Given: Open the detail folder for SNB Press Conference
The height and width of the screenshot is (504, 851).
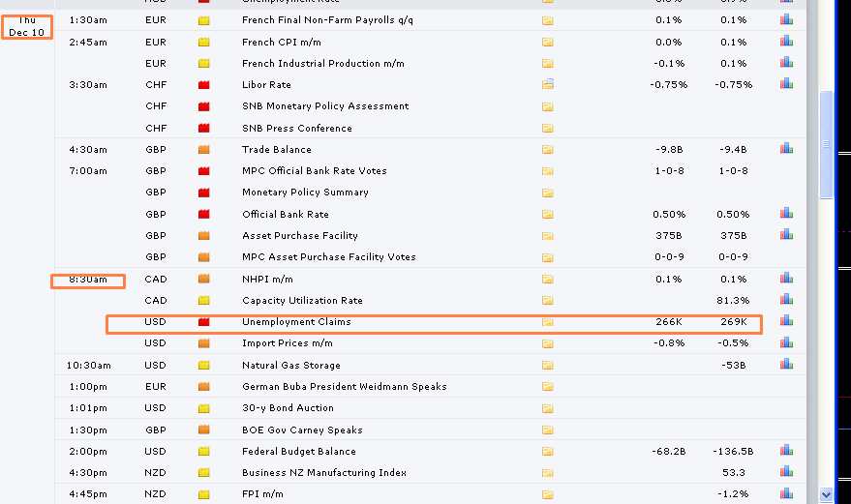Looking at the screenshot, I should [x=548, y=128].
